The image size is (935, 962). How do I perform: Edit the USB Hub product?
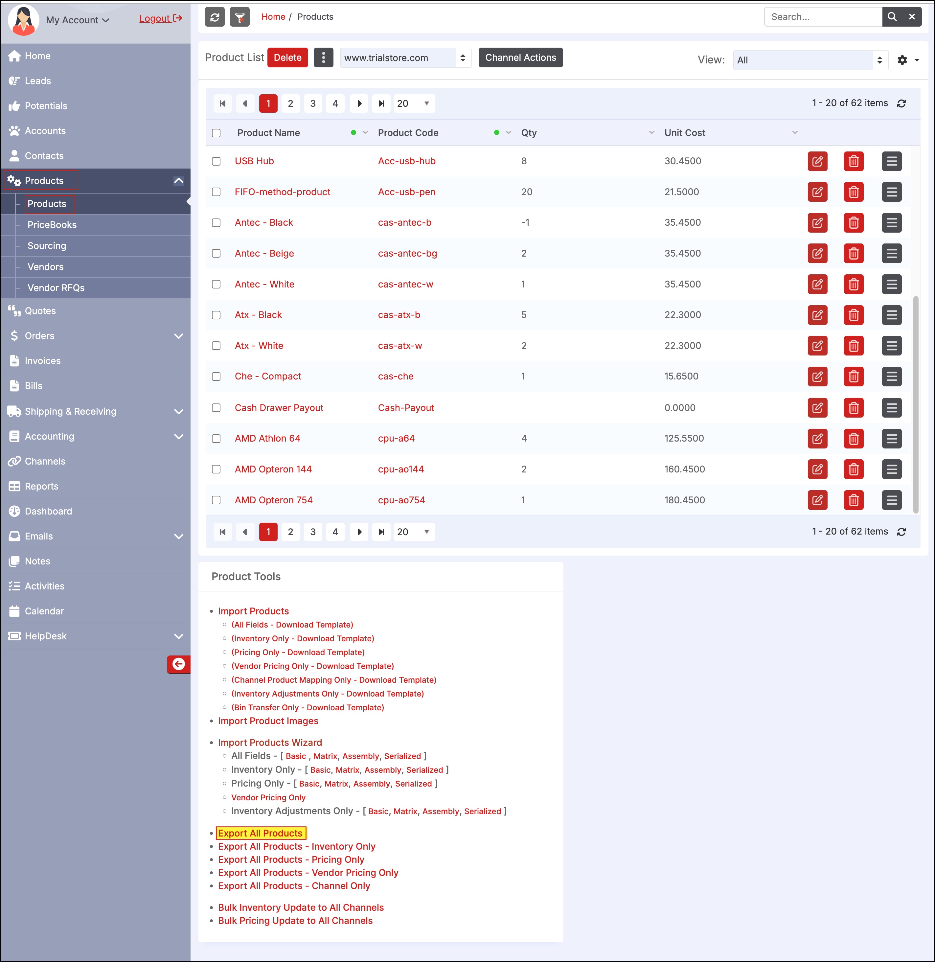818,161
